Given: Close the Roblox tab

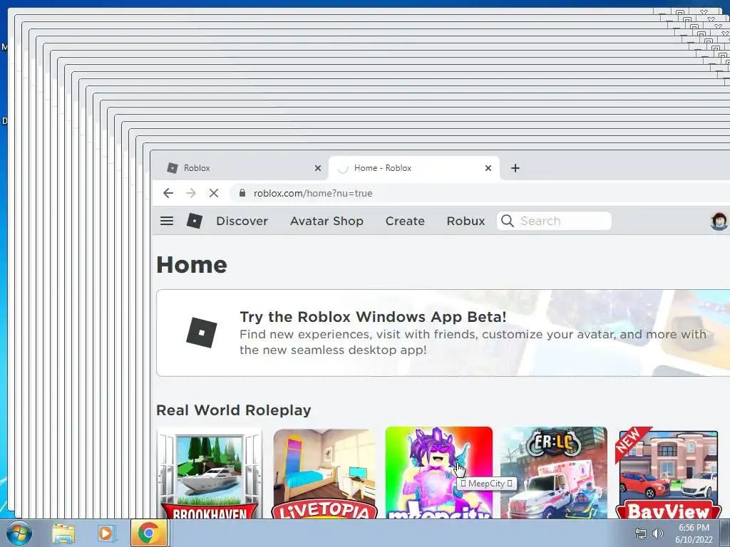Looking at the screenshot, I should tap(318, 168).
